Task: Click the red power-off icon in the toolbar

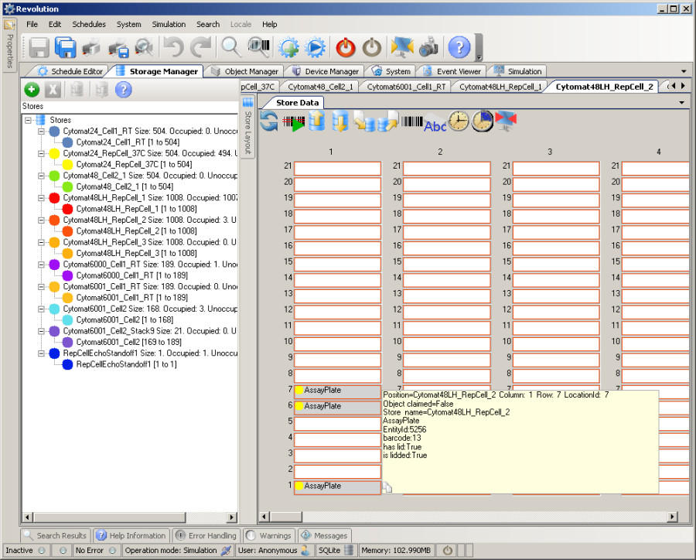Action: point(346,46)
